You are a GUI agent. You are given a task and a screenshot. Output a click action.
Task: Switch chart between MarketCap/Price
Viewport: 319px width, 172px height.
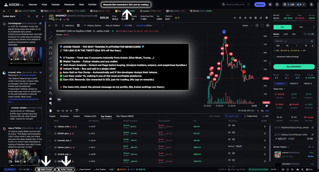point(144,26)
